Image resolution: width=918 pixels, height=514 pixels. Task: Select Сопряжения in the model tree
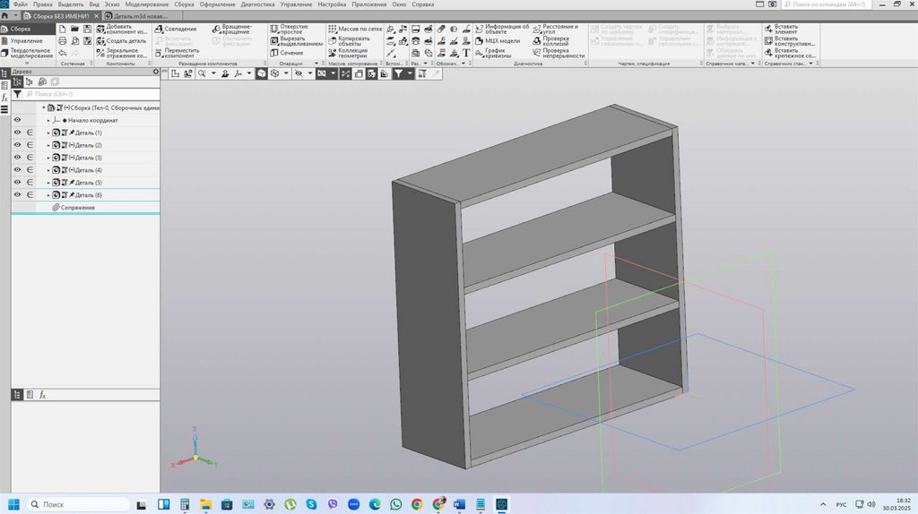click(77, 208)
